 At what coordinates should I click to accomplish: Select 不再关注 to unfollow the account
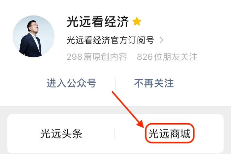154,83
